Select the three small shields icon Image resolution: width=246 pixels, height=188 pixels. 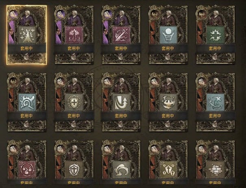(168, 170)
